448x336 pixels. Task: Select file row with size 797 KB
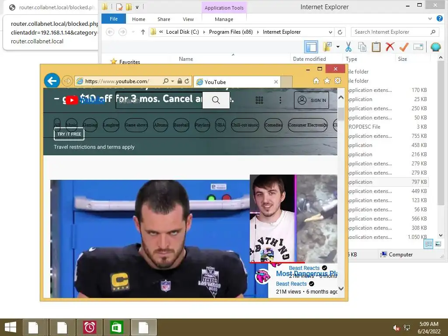point(388,182)
